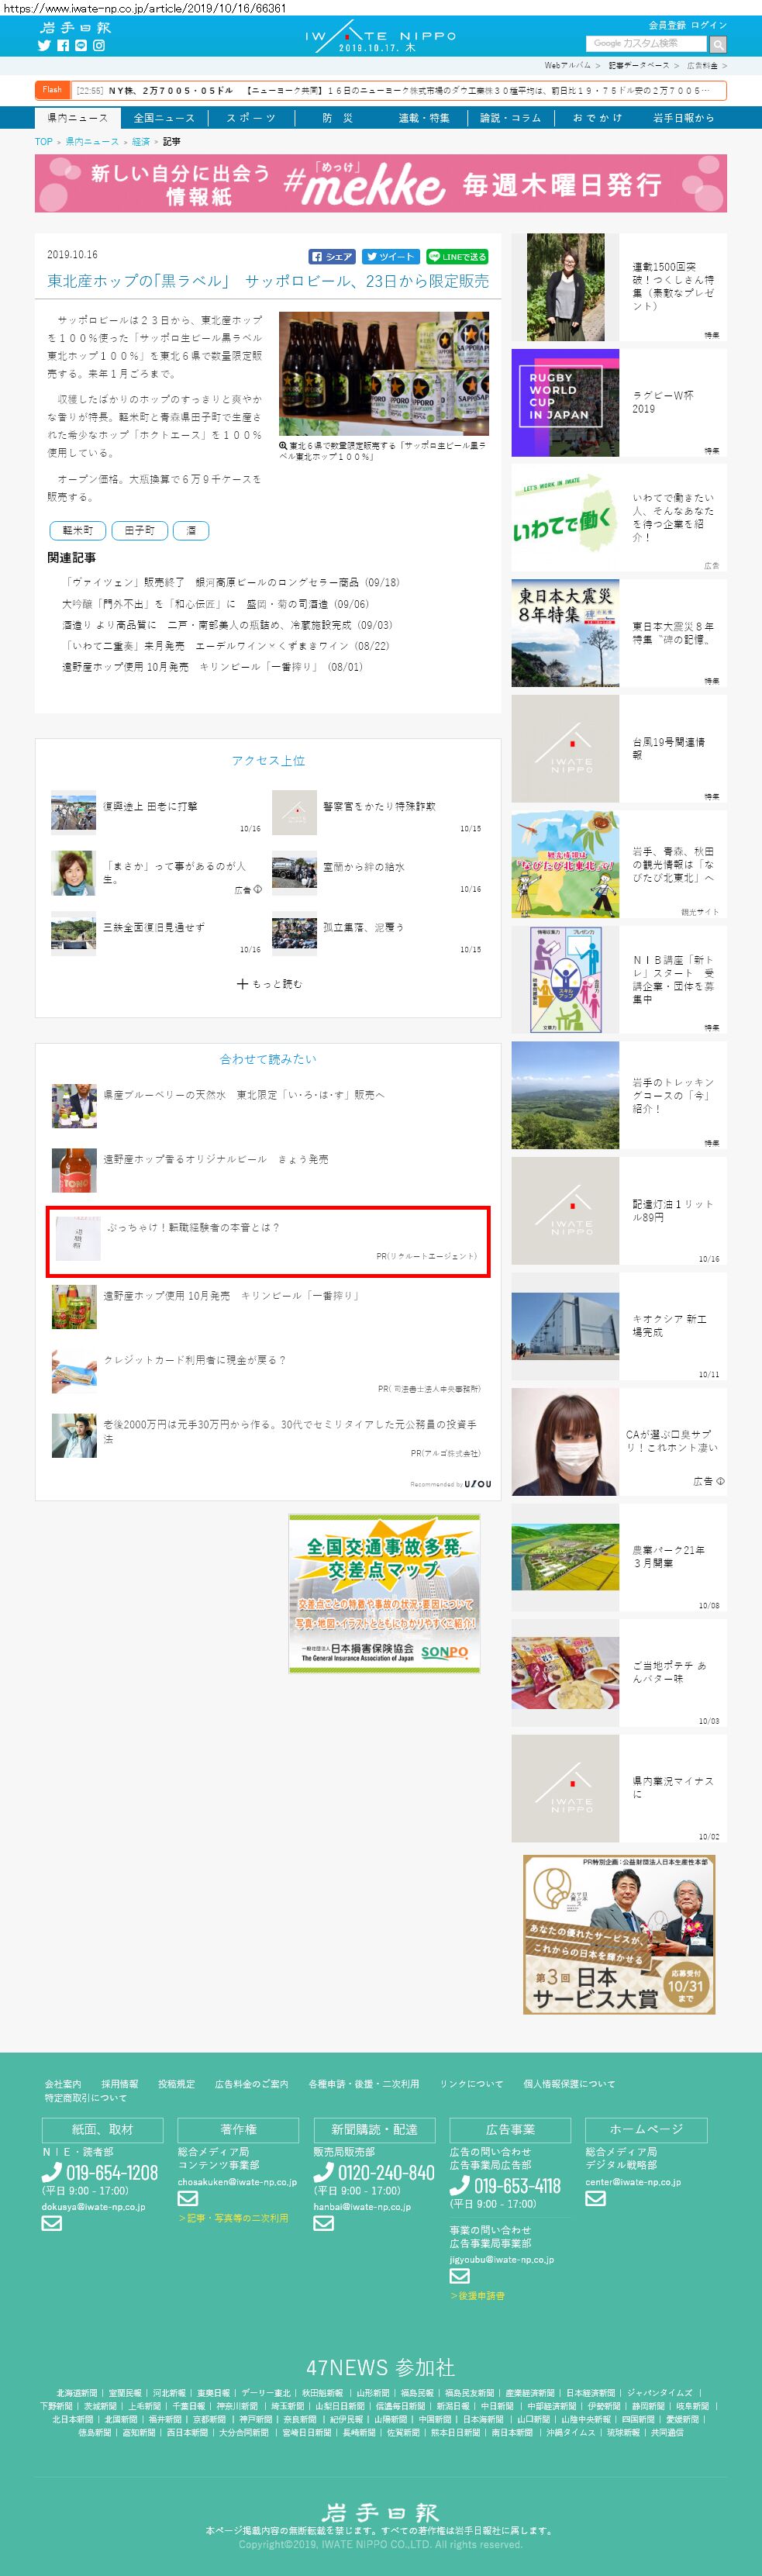Open the スポーツ navigation tab

(x=250, y=118)
